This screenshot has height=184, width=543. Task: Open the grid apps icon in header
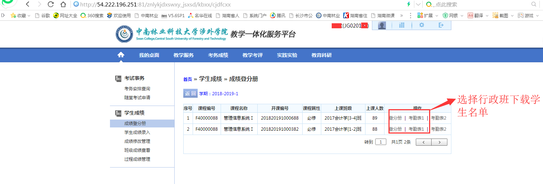coord(402,25)
